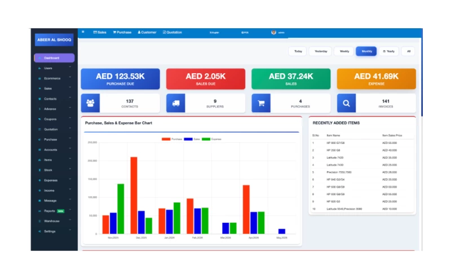Screen dimensions: 451x270
Task: Open the AED 41.69K Expense card
Action: tap(376, 79)
